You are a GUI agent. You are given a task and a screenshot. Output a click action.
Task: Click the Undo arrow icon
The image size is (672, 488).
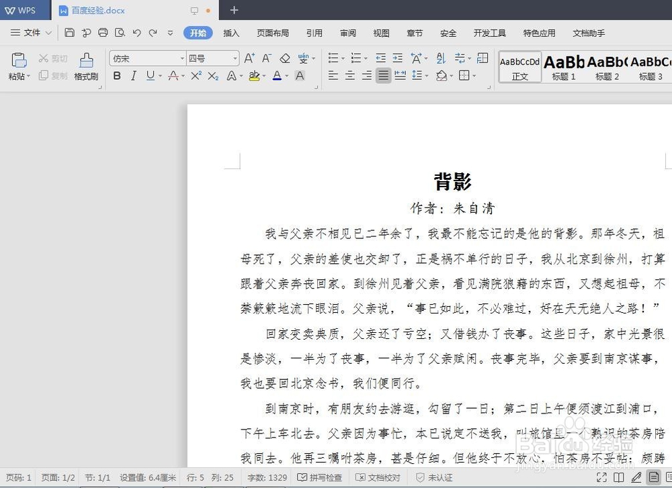click(136, 32)
